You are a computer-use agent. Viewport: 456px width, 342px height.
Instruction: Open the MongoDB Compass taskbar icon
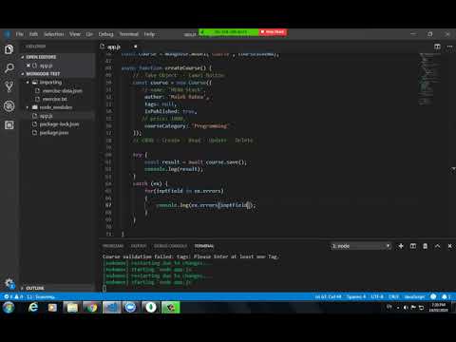coord(151,307)
